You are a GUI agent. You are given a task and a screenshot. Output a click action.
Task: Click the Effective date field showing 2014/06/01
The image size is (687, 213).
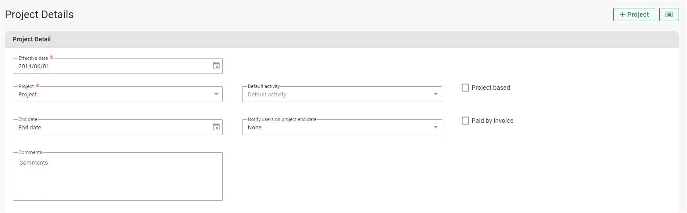tap(110, 66)
